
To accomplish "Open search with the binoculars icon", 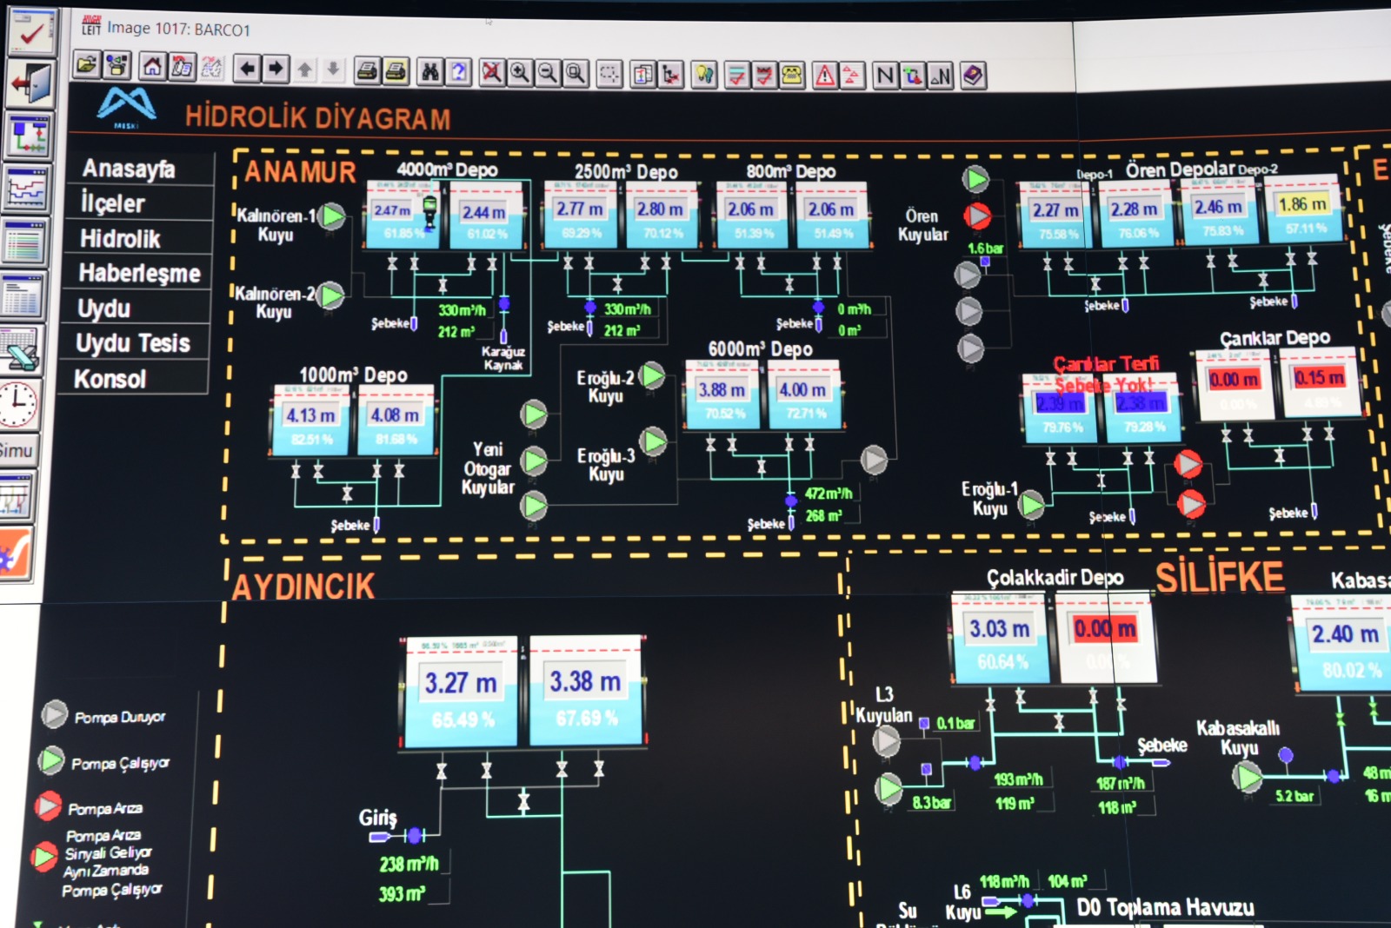I will (430, 72).
